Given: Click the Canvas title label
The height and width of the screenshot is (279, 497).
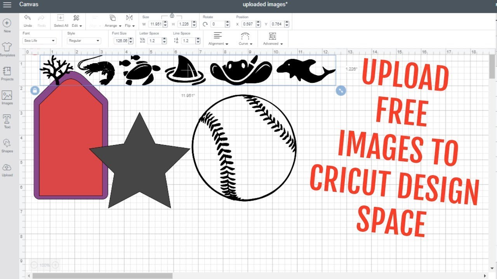Looking at the screenshot, I should click(x=29, y=5).
